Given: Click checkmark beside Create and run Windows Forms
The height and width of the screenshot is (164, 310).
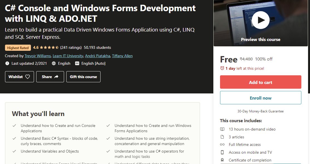Looking at the screenshot, I should point(108,126).
